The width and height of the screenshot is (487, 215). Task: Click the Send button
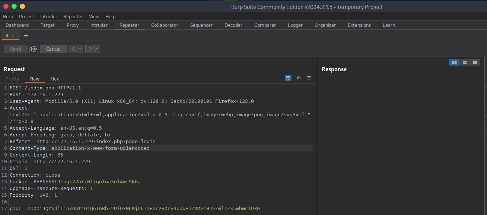click(16, 49)
